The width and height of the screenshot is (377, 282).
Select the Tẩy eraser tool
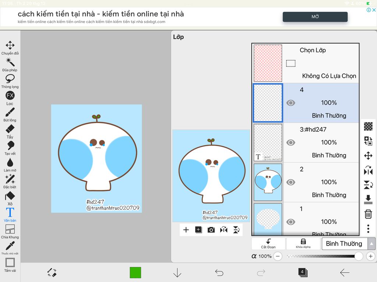tap(10, 131)
